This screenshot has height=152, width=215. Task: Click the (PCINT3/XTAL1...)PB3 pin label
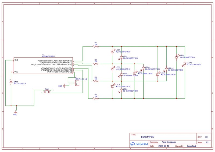point(57,70)
